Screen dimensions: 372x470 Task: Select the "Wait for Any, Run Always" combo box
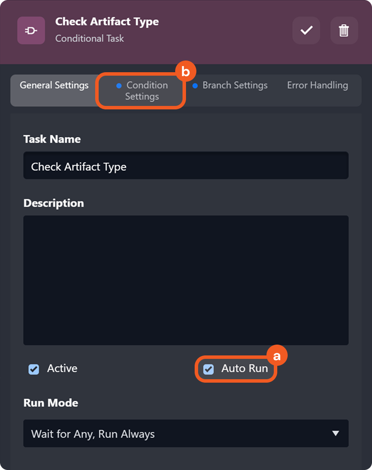[173, 434]
